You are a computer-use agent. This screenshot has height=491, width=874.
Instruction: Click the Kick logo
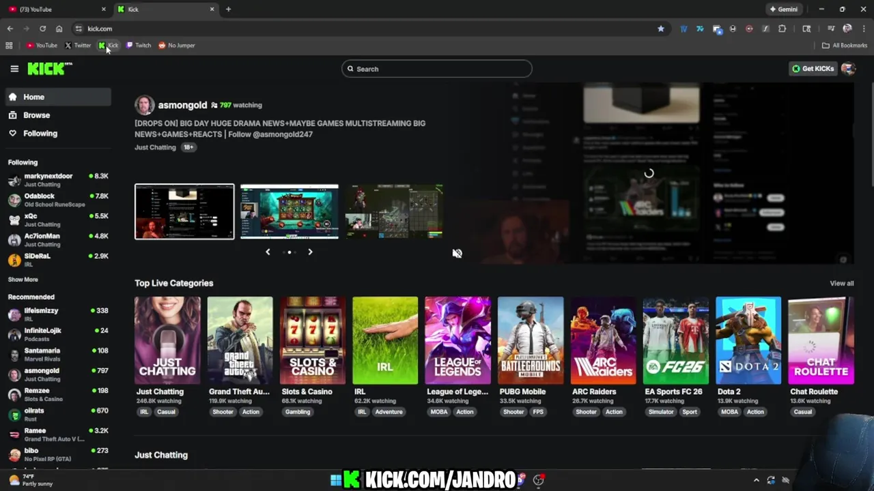49,68
